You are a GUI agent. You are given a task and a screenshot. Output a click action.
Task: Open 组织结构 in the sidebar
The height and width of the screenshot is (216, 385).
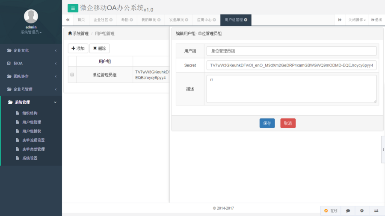[x=30, y=113]
